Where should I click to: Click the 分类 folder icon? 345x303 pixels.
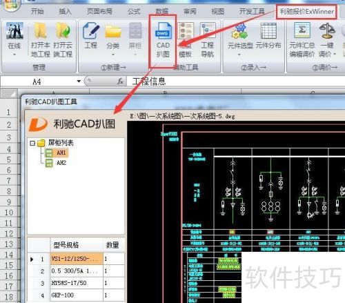tap(112, 32)
